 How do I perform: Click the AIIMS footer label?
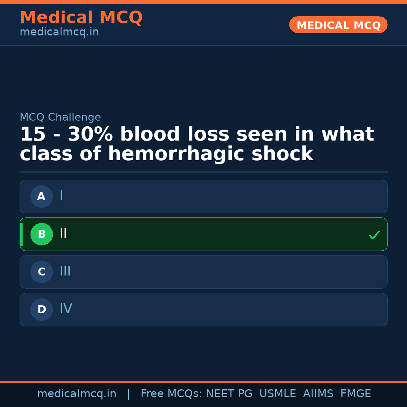(318, 393)
